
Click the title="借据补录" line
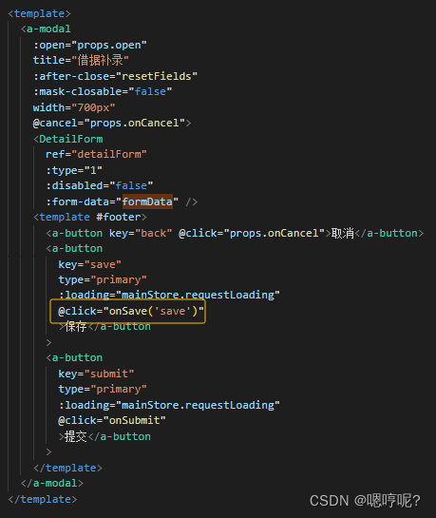[x=81, y=61]
